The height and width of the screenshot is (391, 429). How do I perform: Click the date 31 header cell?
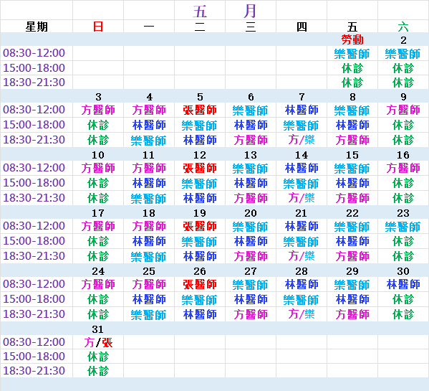tap(97, 329)
